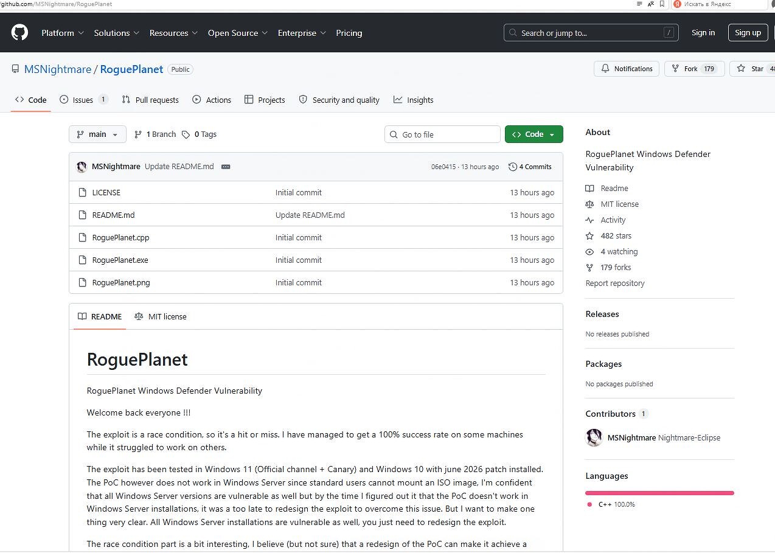The height and width of the screenshot is (553, 775).
Task: Open the Enterprise dropdown menu
Action: pos(302,33)
